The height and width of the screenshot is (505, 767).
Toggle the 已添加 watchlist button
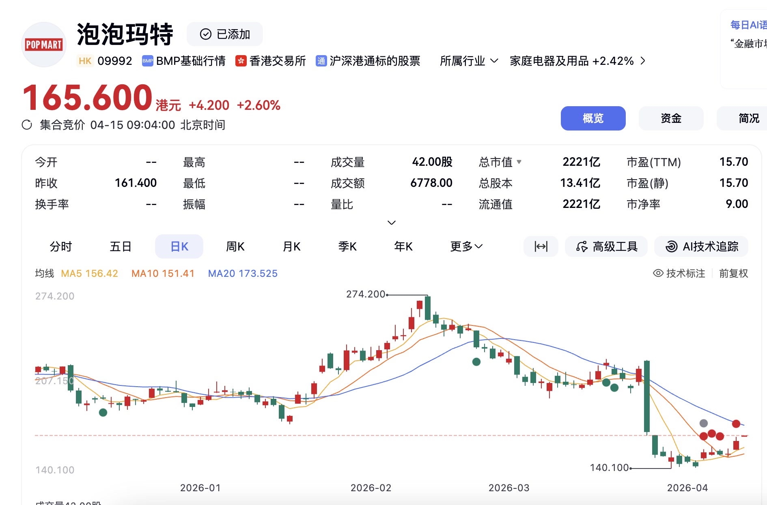(225, 34)
